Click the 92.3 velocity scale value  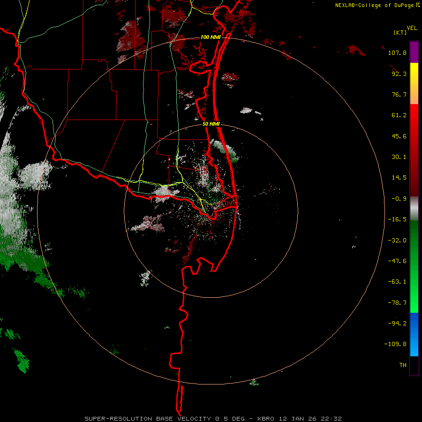(x=399, y=74)
